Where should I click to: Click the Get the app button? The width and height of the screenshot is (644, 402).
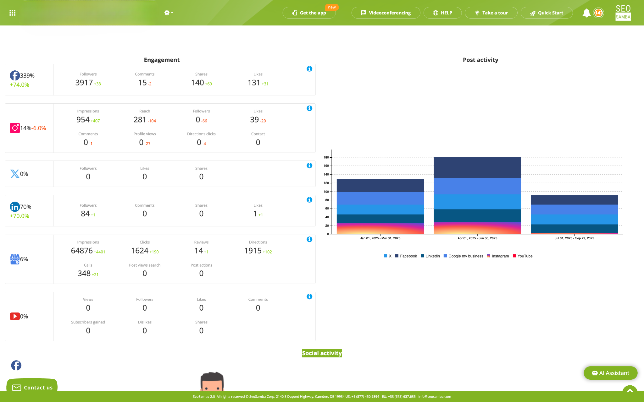click(309, 13)
